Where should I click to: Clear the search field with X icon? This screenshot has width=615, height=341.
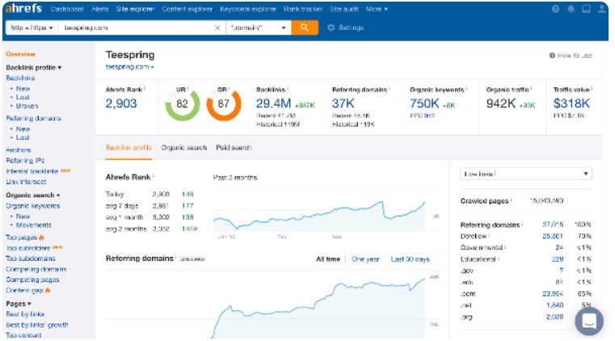(x=217, y=27)
